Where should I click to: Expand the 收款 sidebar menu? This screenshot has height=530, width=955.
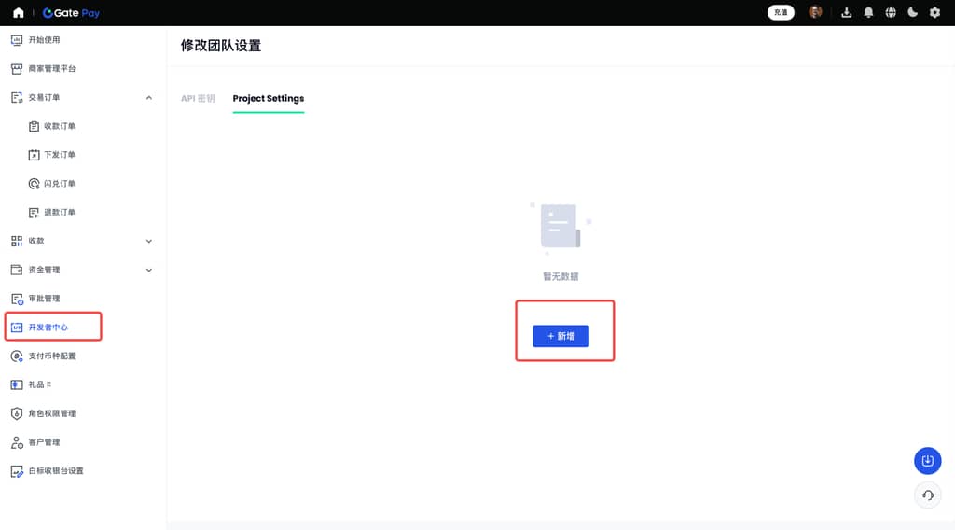[149, 241]
